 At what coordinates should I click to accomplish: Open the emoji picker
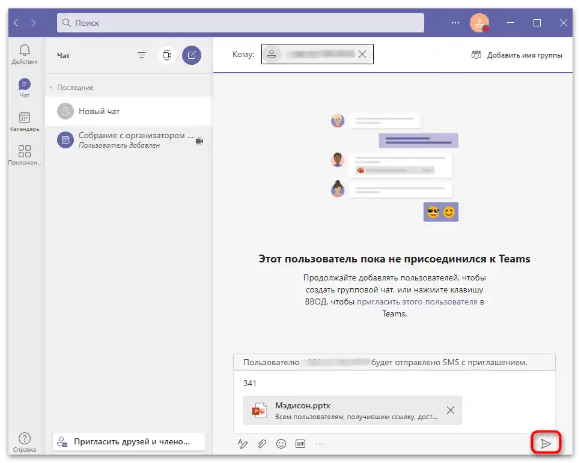(281, 444)
